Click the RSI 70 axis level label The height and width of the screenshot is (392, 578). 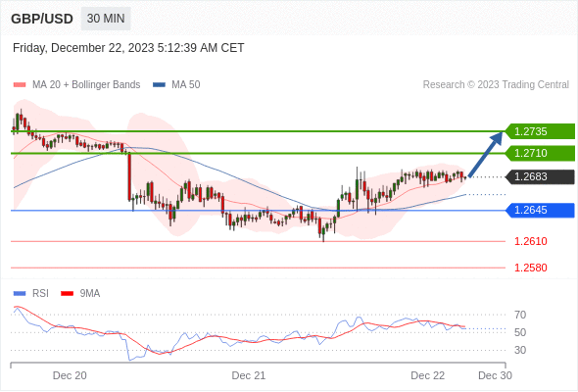[x=520, y=315]
